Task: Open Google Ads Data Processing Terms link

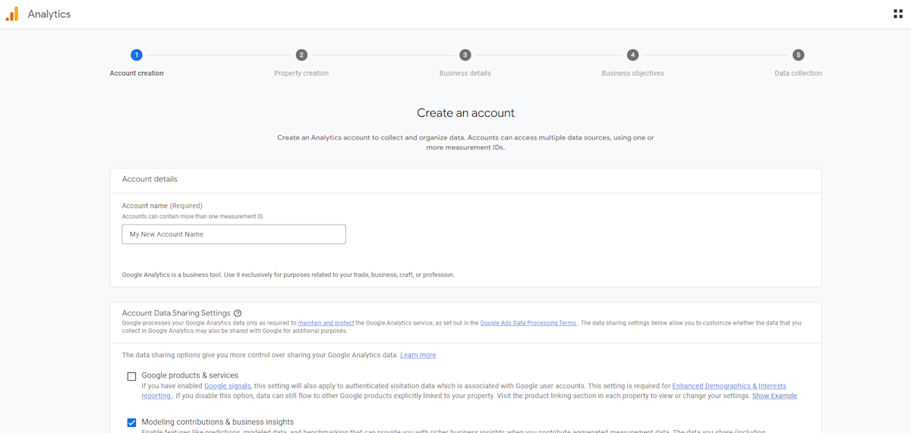Action: tap(528, 323)
